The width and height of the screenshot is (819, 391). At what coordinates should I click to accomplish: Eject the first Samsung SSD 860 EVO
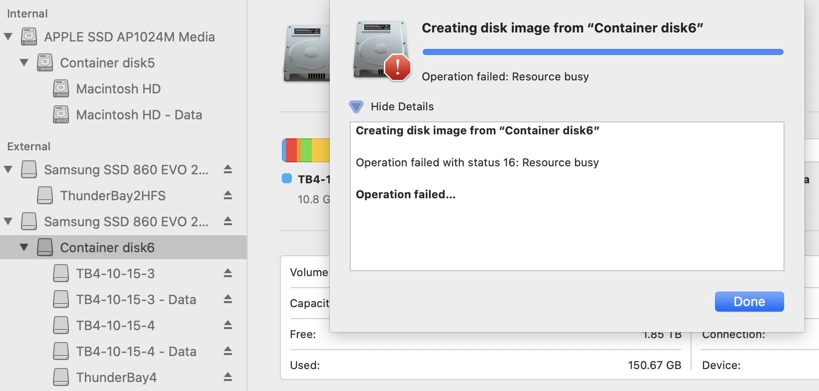[228, 169]
